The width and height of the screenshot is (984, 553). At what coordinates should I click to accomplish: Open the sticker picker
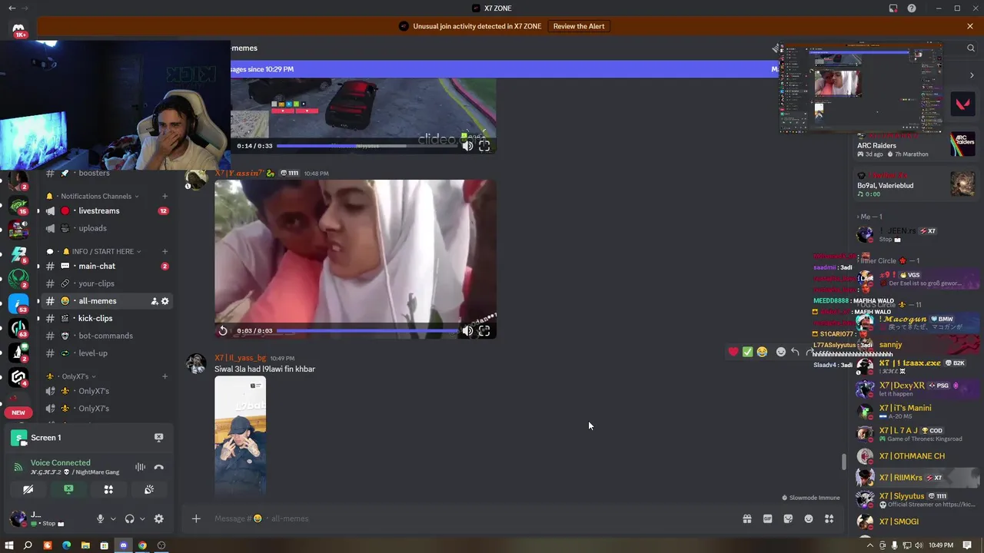point(788,518)
